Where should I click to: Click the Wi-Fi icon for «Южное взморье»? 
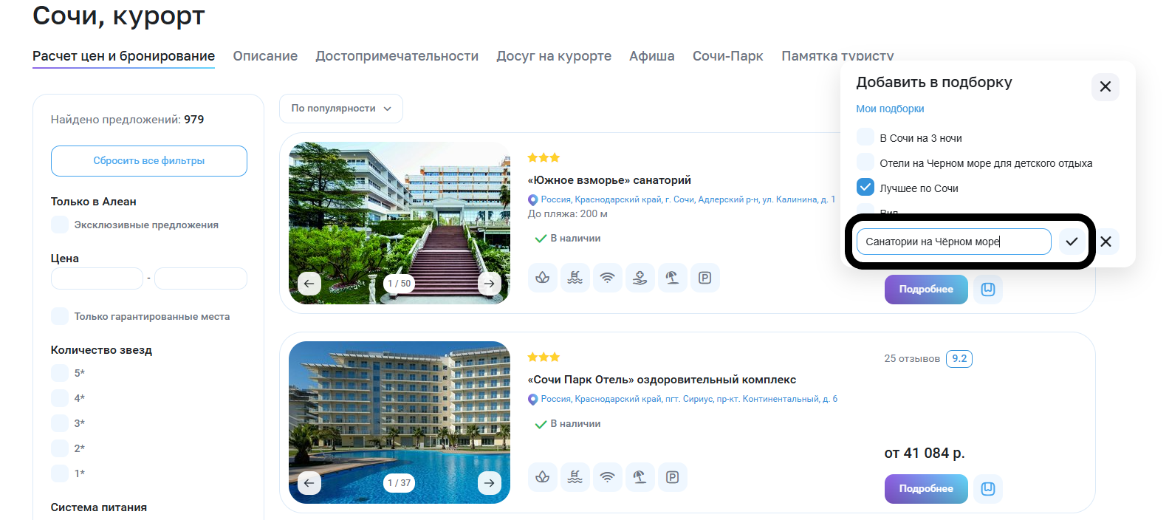[x=608, y=278]
